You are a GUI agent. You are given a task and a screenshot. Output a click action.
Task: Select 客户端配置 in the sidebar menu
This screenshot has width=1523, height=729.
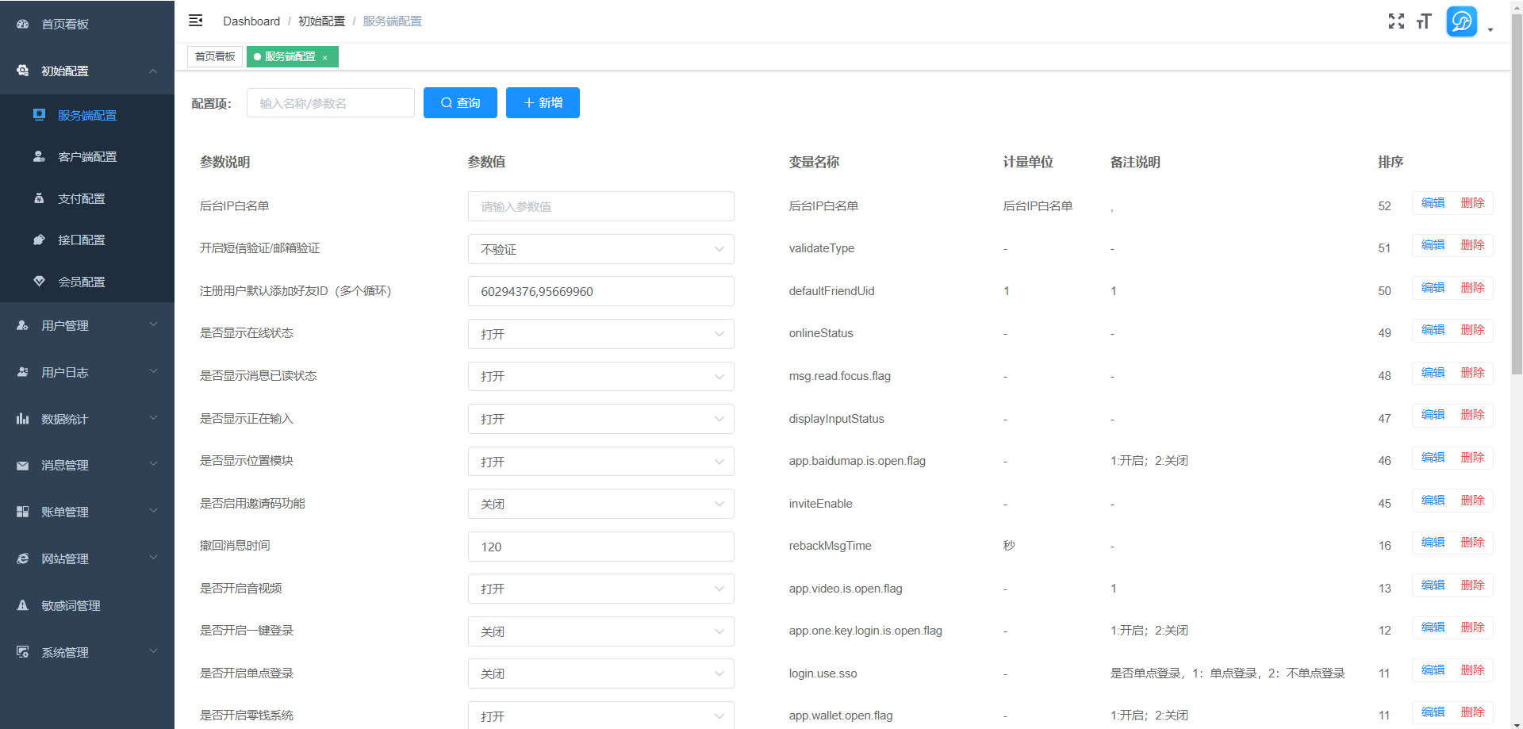[87, 157]
